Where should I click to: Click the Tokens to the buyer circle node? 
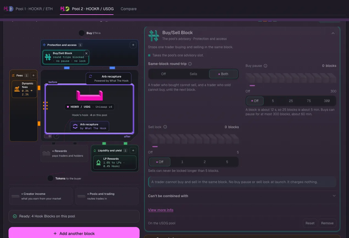point(50,178)
